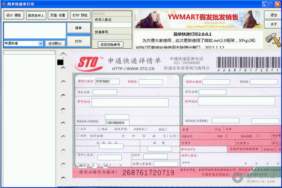Click the 打印 print button

click(x=78, y=41)
